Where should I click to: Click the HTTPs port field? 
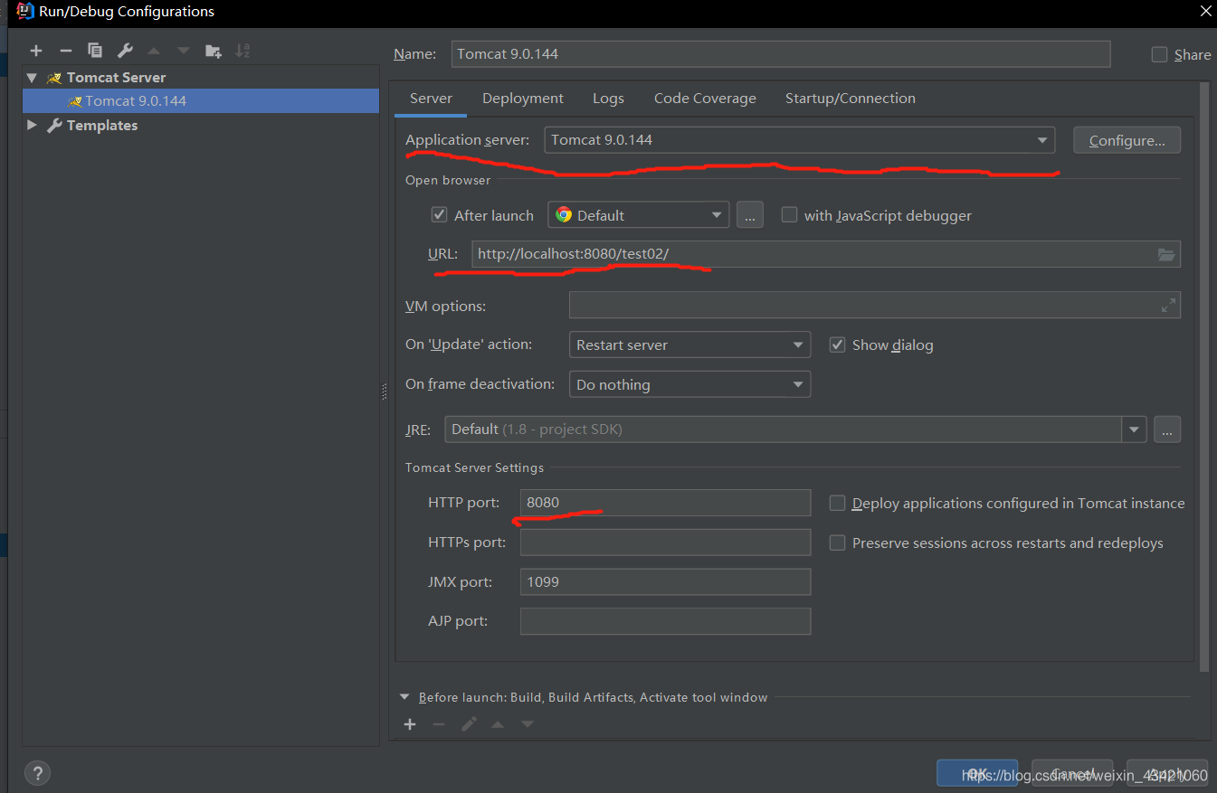pos(665,543)
